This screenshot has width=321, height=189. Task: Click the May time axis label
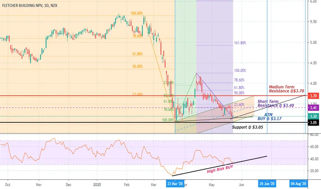(x=212, y=185)
